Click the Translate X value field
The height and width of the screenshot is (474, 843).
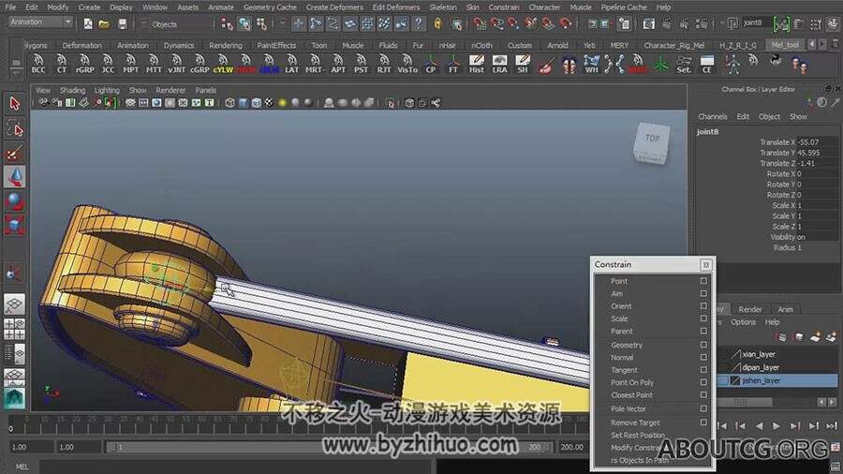pyautogui.click(x=816, y=141)
